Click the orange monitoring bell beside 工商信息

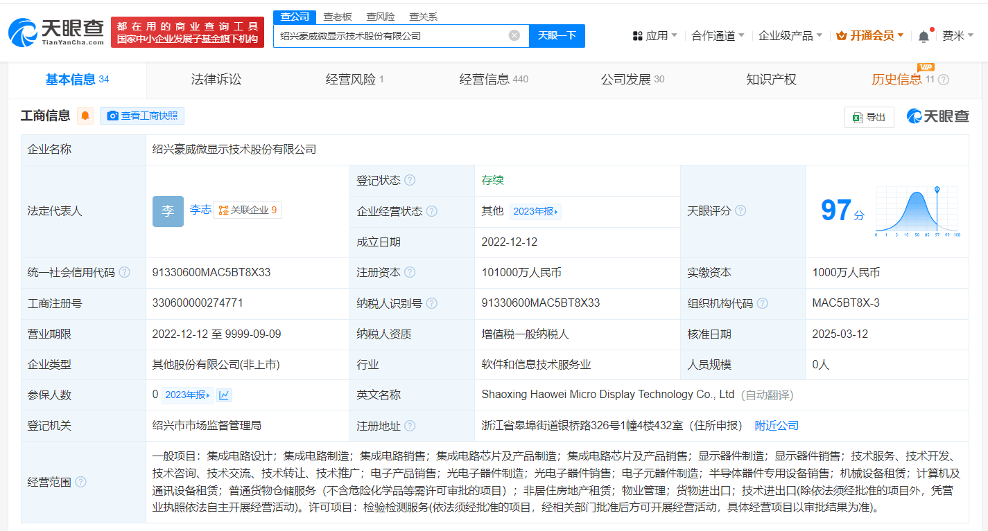pyautogui.click(x=85, y=116)
